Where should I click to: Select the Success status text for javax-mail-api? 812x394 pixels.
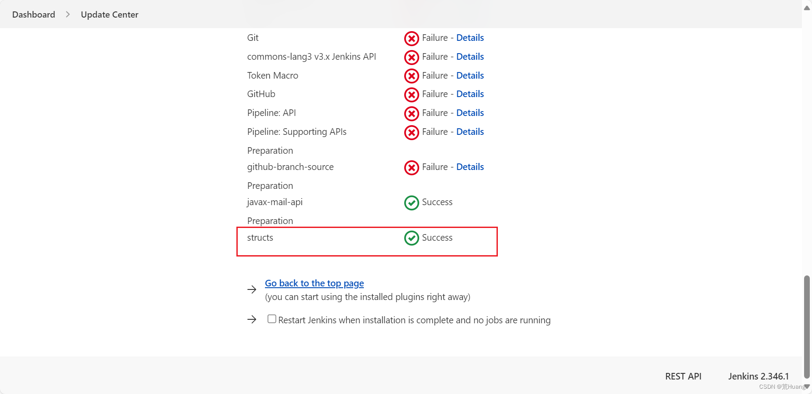pyautogui.click(x=437, y=202)
